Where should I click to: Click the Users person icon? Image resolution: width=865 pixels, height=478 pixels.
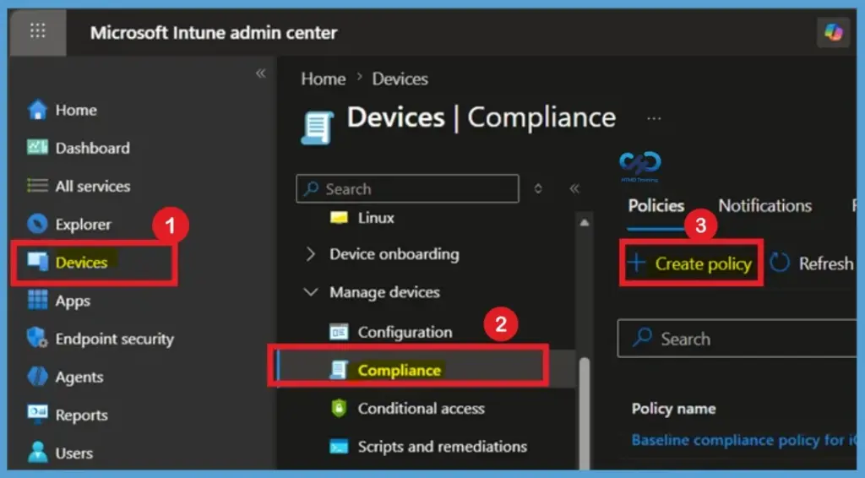[37, 453]
